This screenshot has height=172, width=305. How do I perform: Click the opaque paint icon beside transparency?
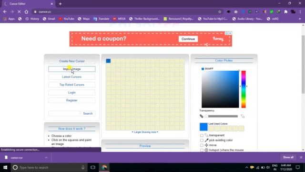pyautogui.click(x=202, y=116)
